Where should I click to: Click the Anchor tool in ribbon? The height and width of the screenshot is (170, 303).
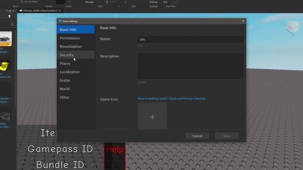tap(111, 2)
